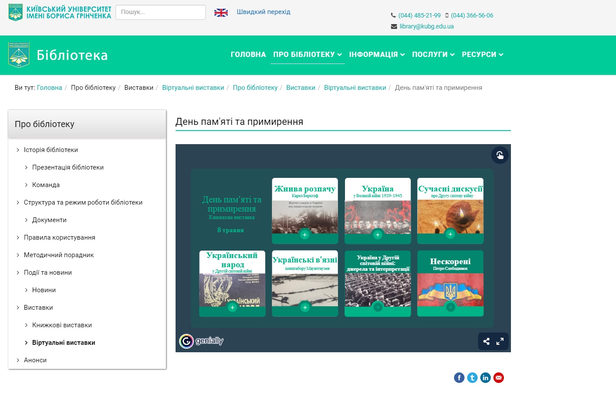This screenshot has height=393, width=616.
Task: Open the РЕСУРСИ menu
Action: 482,54
